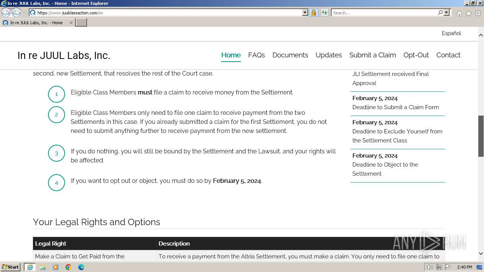
Task: Click 'JLI Settlement received Final' text
Action: tap(390, 74)
